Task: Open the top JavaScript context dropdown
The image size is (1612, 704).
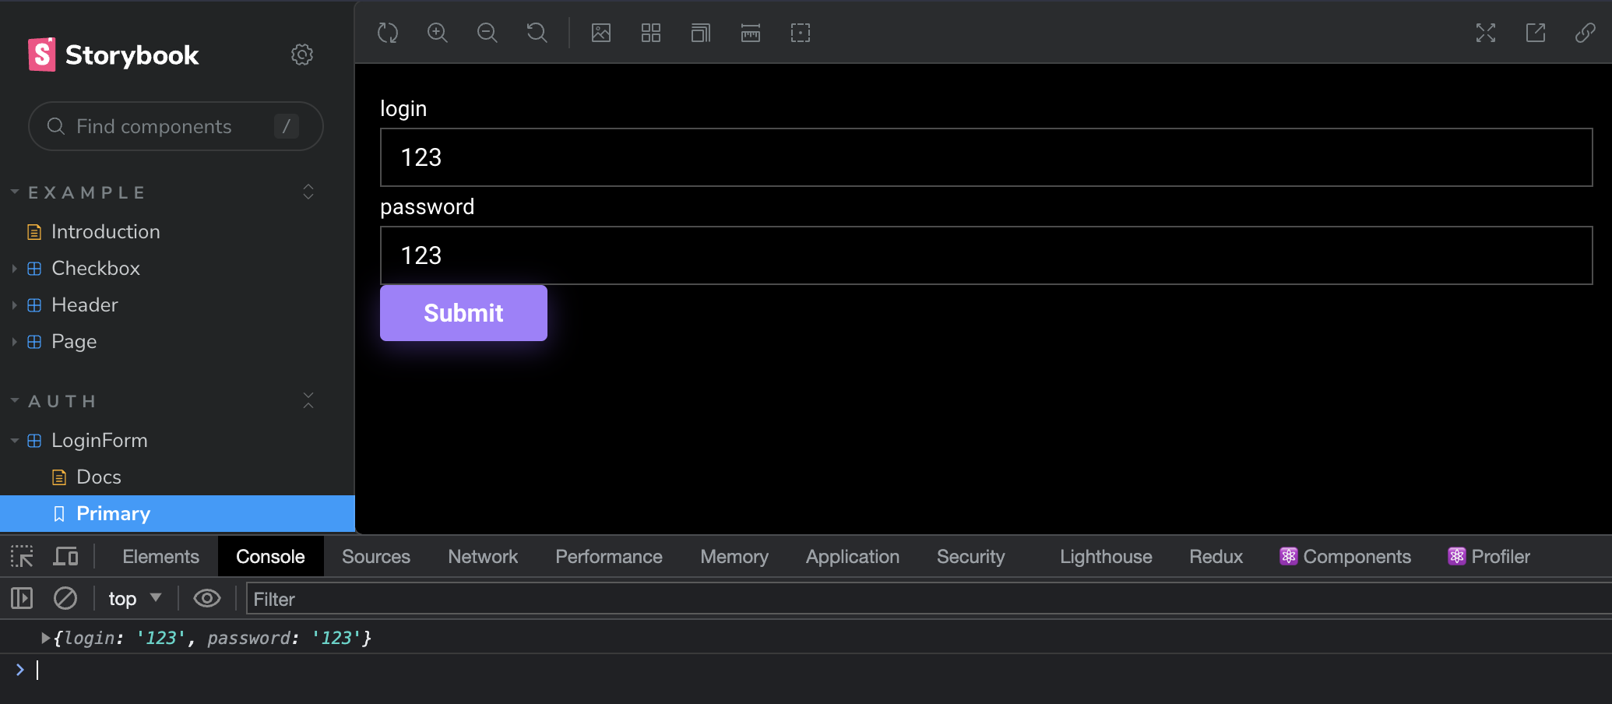Action: [135, 598]
